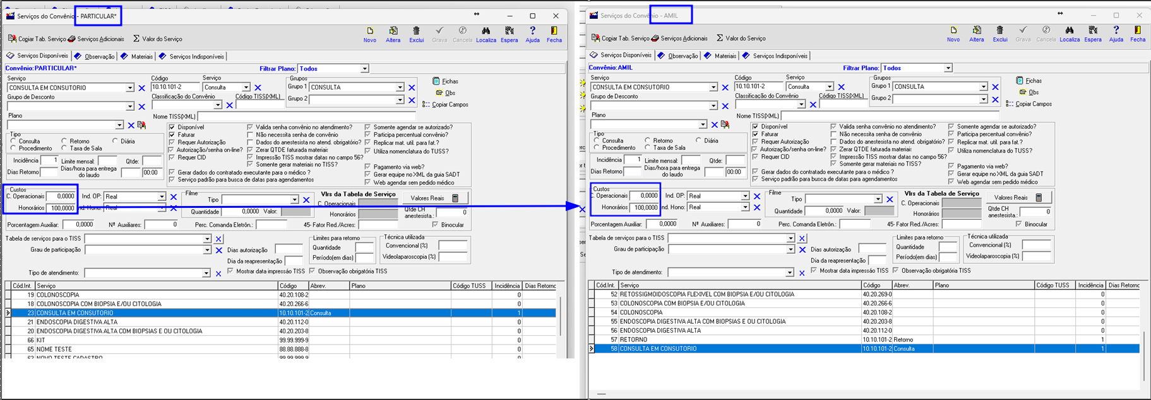Select Retorno radio in PARTICULAR window

[x=64, y=141]
